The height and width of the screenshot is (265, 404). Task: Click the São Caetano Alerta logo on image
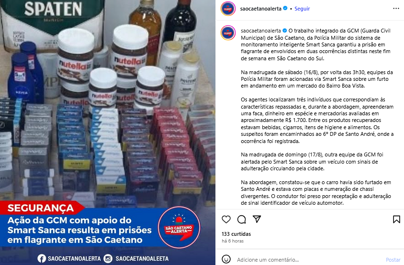coord(179,227)
